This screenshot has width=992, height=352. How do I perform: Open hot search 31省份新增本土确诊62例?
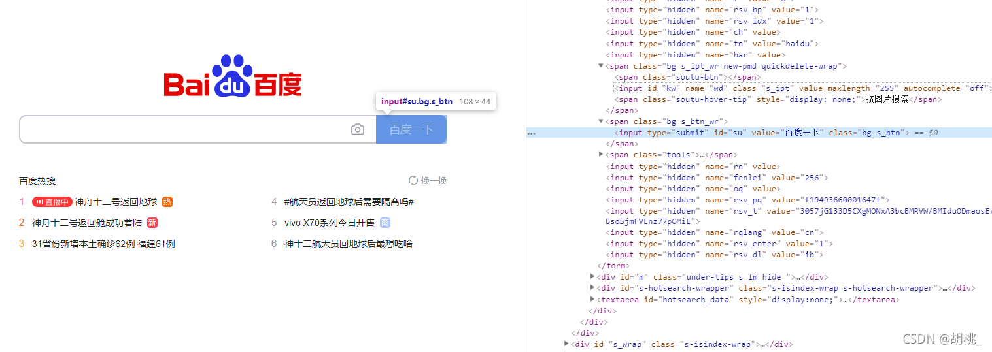click(103, 244)
